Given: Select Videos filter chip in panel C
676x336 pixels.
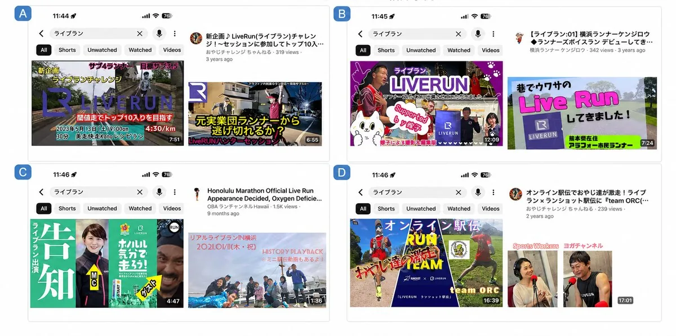Looking at the screenshot, I should (x=172, y=208).
